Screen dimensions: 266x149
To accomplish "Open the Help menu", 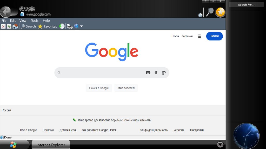I will point(46,21).
